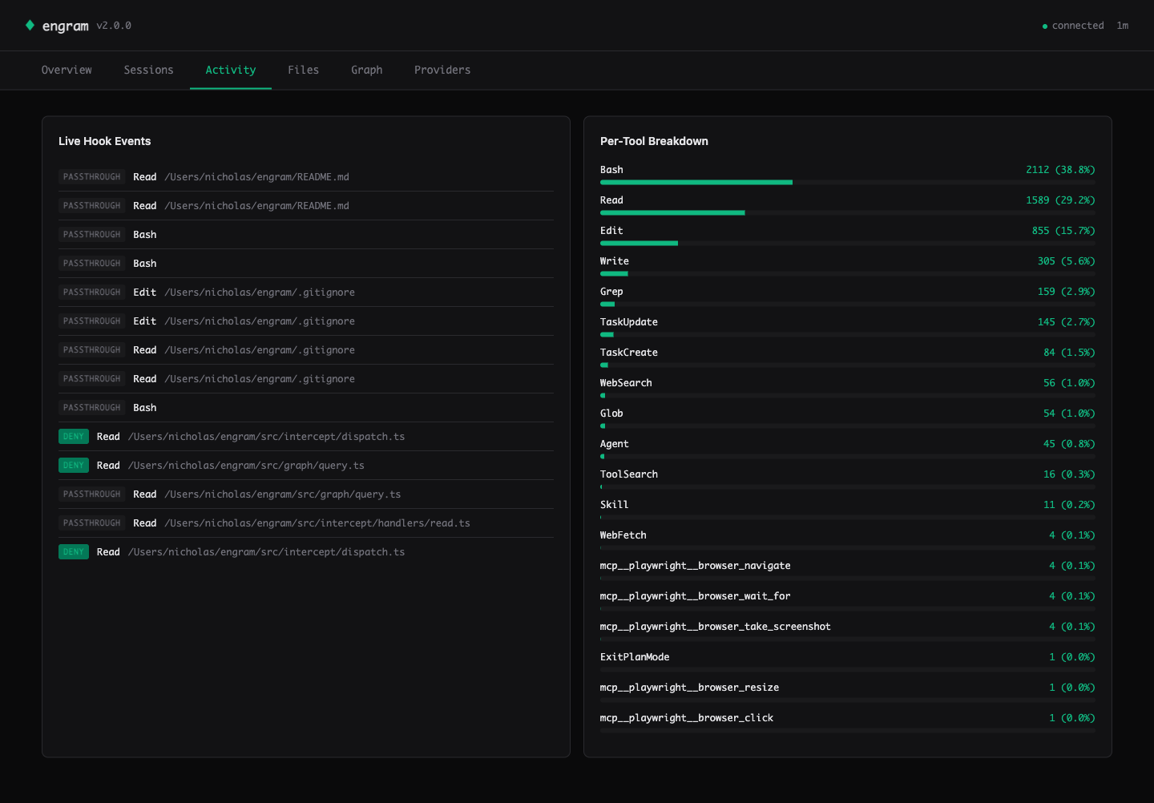Click the green connected status indicator
The image size is (1154, 803).
tap(1044, 26)
